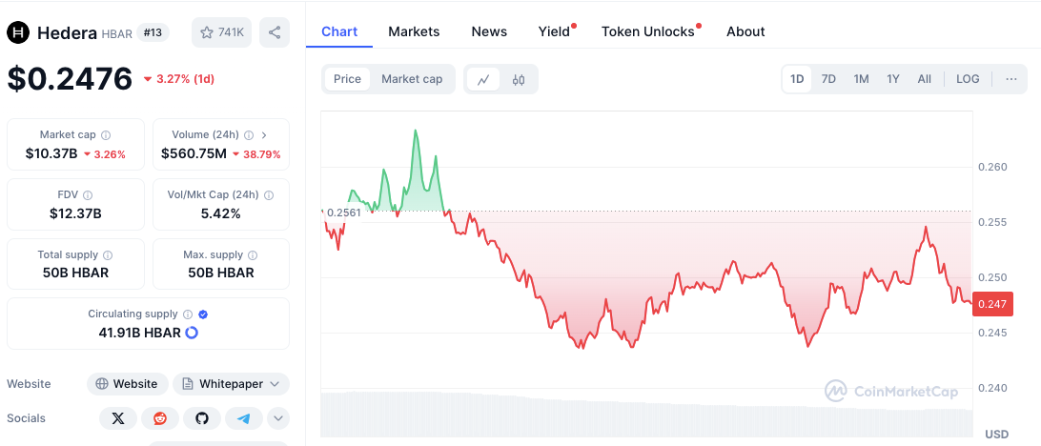The width and height of the screenshot is (1041, 446).
Task: Open info icon beside Market cap
Action: [106, 134]
